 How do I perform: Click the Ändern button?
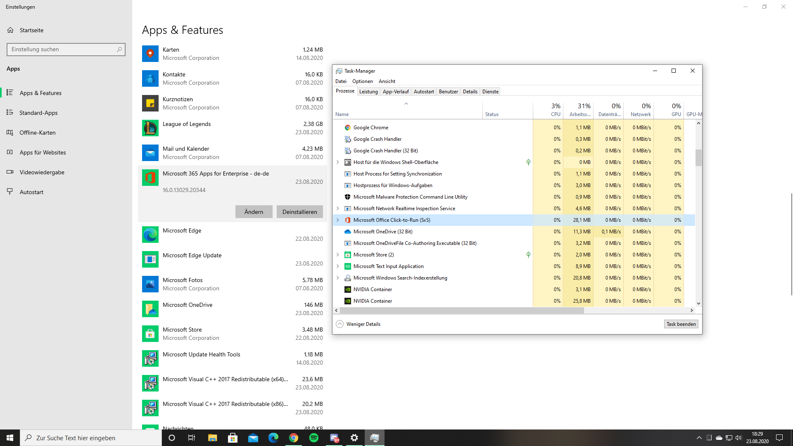click(x=254, y=212)
